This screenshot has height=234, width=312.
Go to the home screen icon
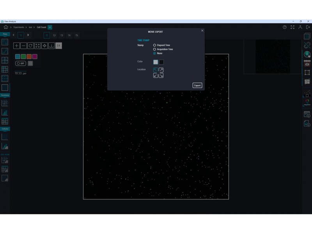6,27
